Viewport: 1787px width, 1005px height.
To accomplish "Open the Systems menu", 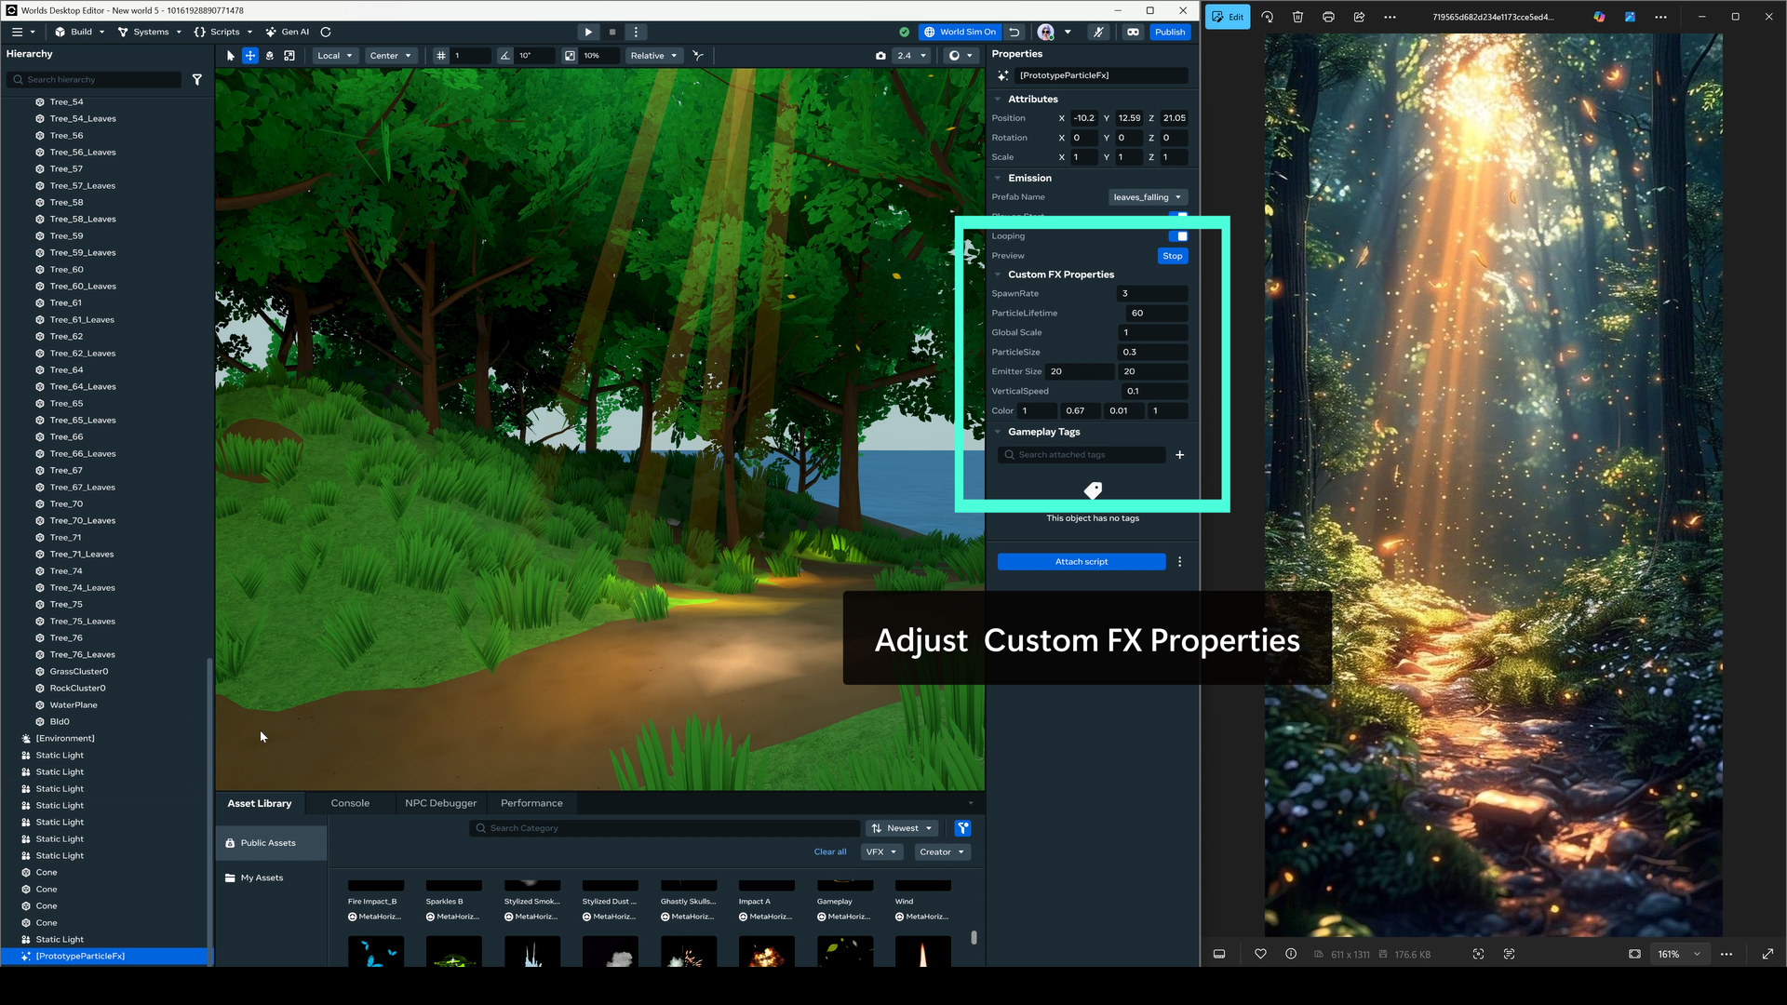I will coord(149,32).
